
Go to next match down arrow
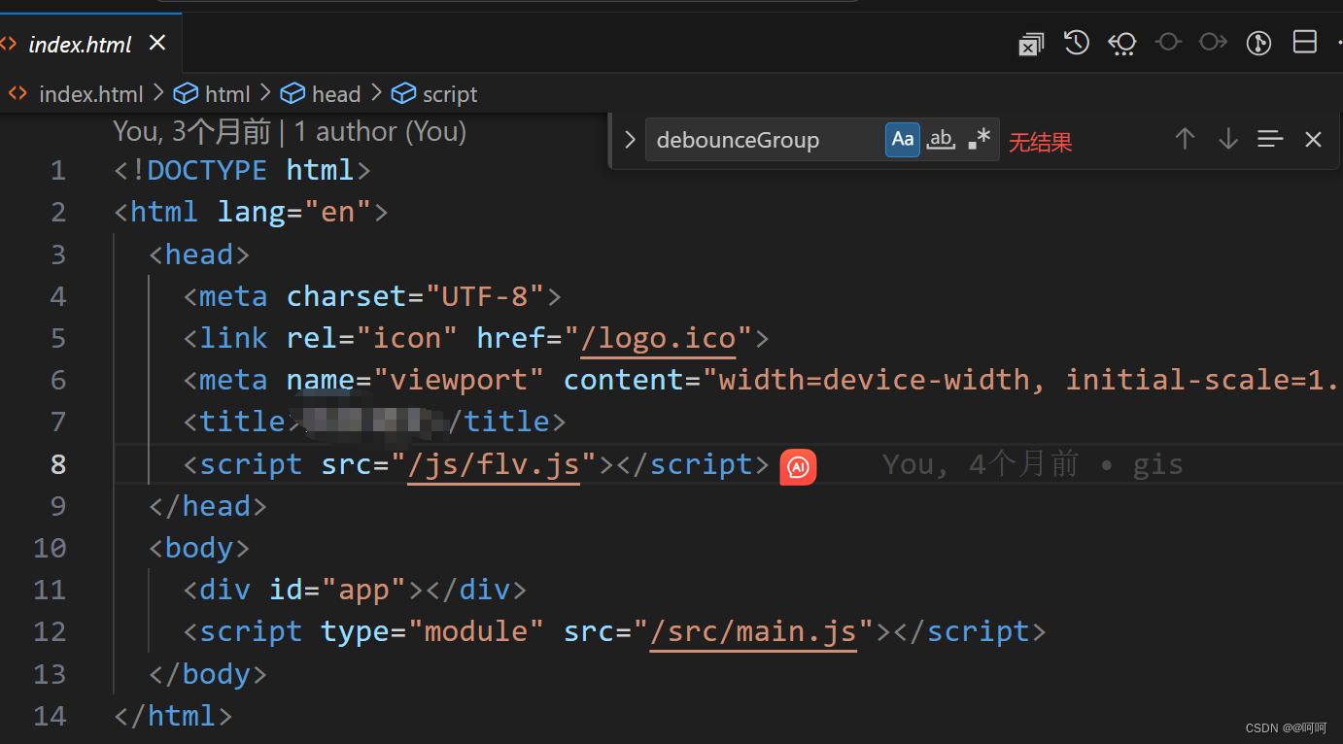click(x=1227, y=139)
